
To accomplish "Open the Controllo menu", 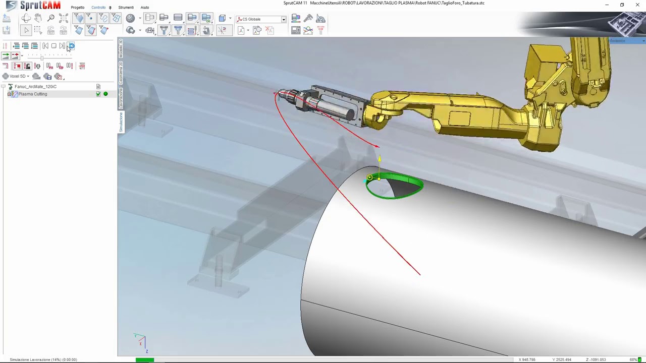I will (98, 8).
